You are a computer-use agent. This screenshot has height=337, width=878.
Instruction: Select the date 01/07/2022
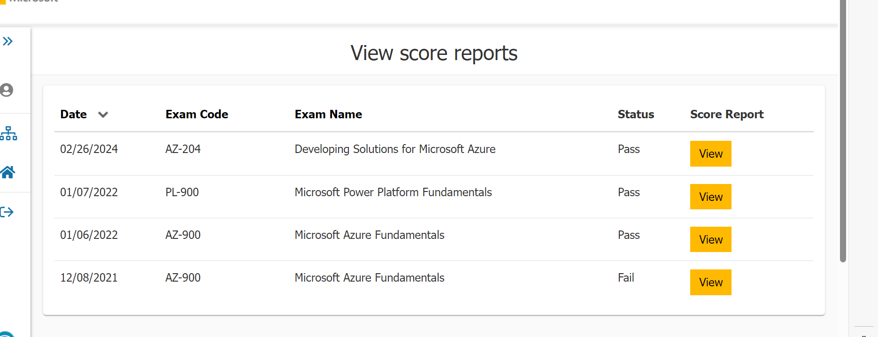[x=89, y=192]
